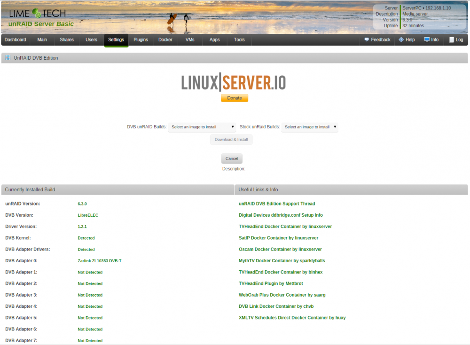This screenshot has width=470, height=345.
Task: Open unRAID DVB Edition Support Thread link
Action: click(x=277, y=204)
